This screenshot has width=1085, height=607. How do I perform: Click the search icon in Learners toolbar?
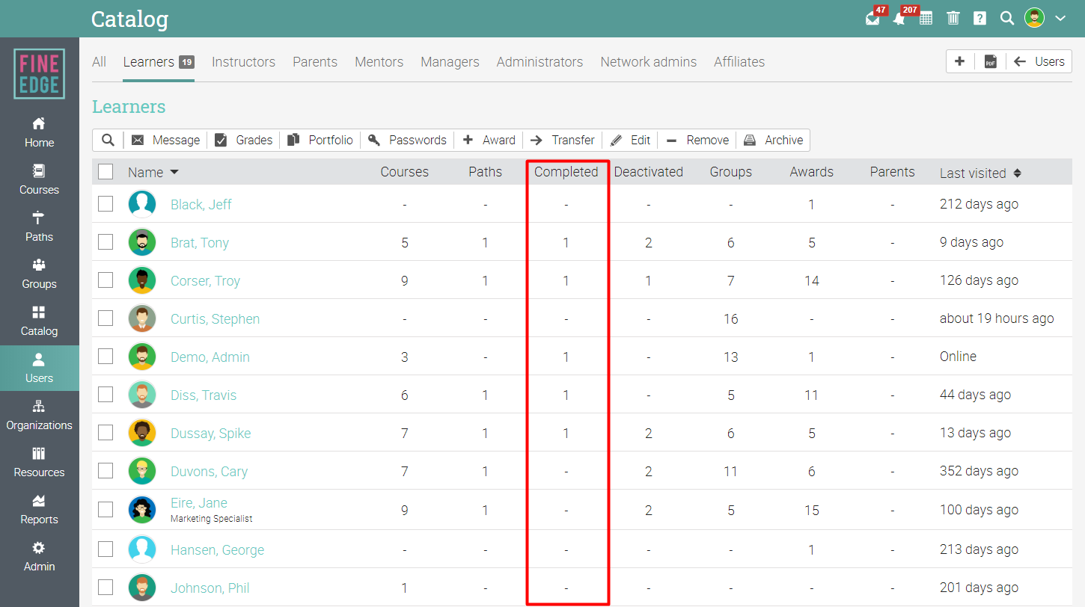point(109,140)
